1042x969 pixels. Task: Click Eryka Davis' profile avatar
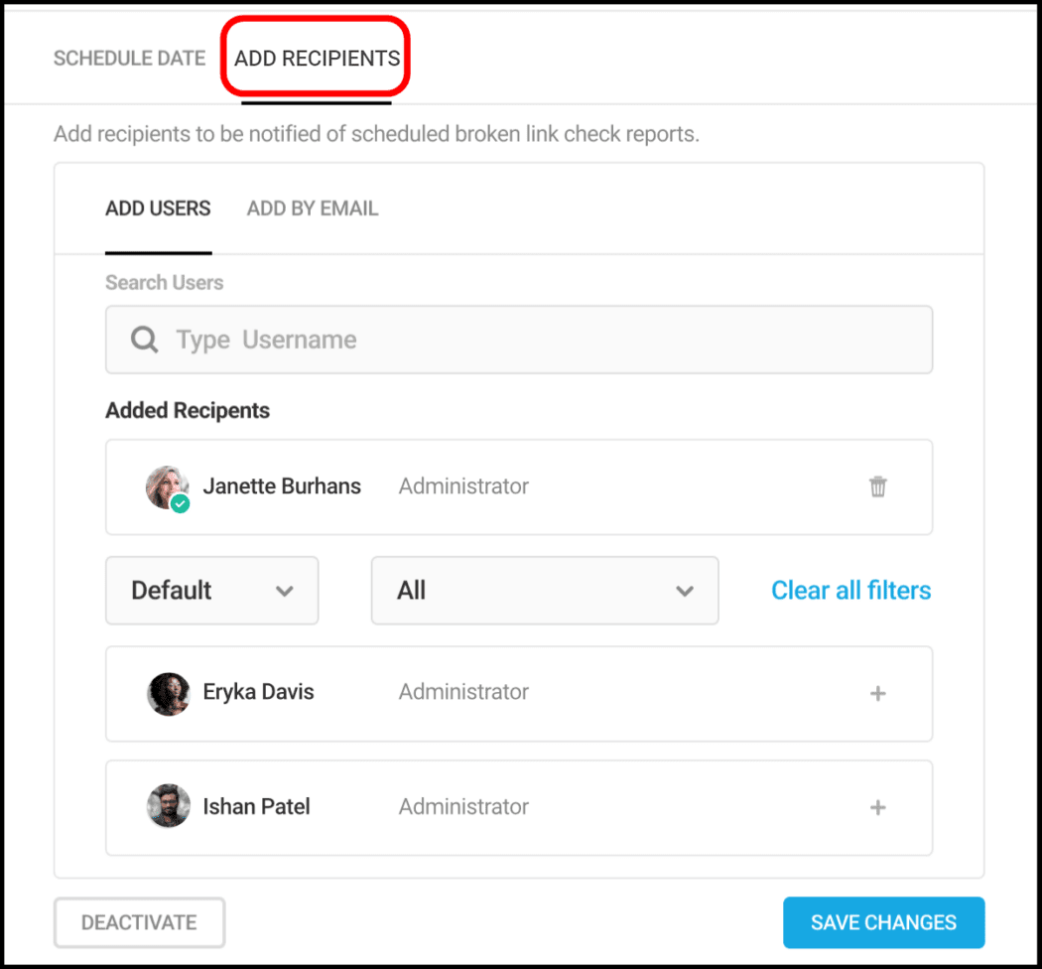pyautogui.click(x=168, y=693)
